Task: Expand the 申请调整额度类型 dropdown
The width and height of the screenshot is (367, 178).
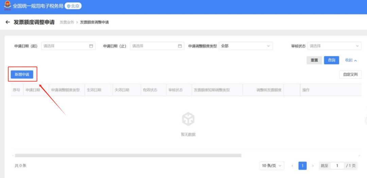Action: tap(245, 46)
